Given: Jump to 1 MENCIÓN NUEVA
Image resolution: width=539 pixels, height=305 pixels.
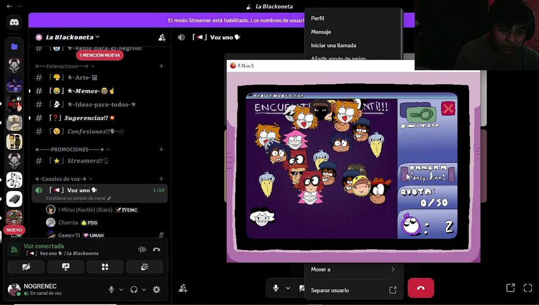Looking at the screenshot, I should click(100, 55).
